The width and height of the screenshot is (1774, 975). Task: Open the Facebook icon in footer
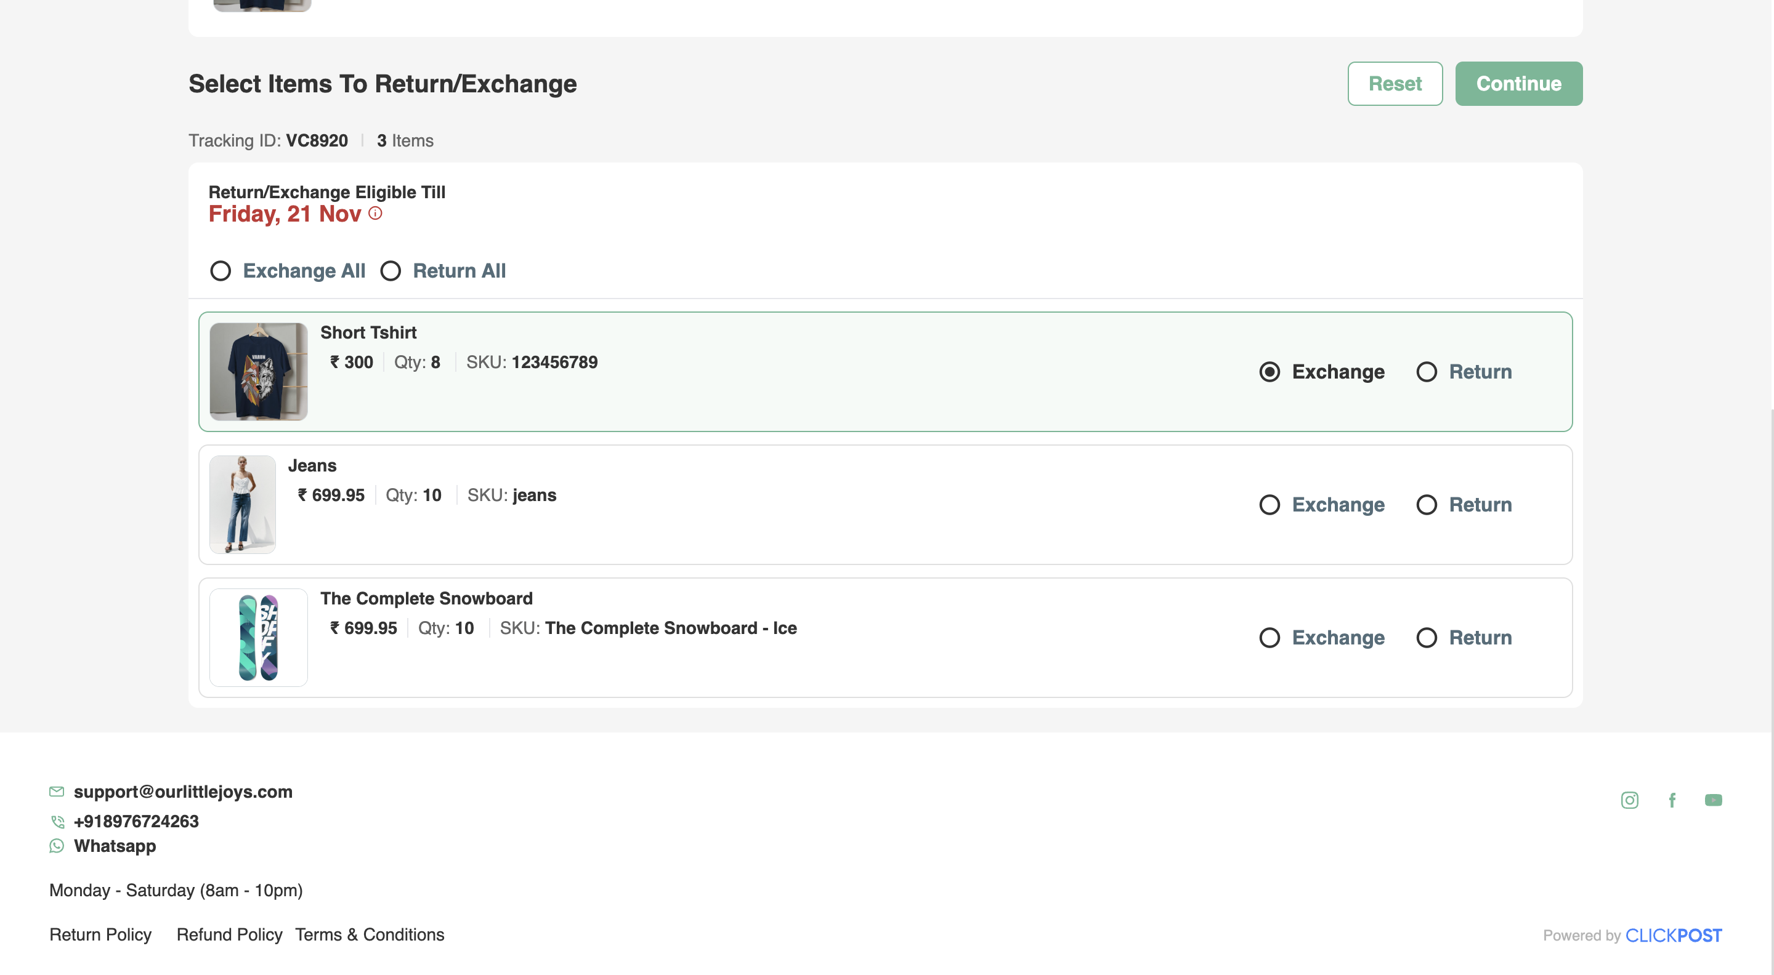click(1671, 800)
